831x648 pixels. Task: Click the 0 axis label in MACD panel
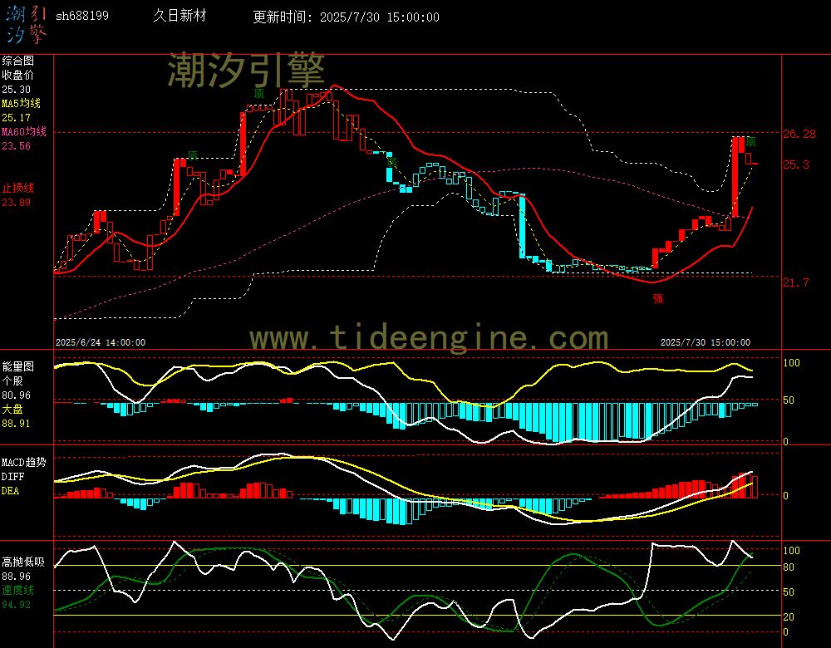pos(785,495)
